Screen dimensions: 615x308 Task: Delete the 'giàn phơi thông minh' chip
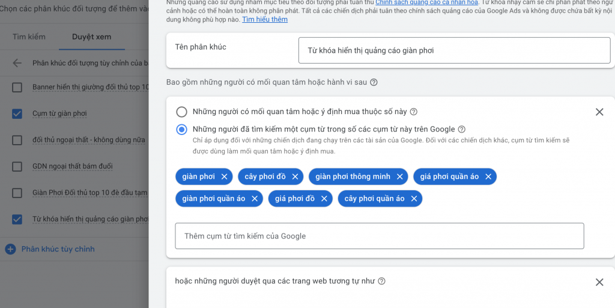tap(399, 177)
